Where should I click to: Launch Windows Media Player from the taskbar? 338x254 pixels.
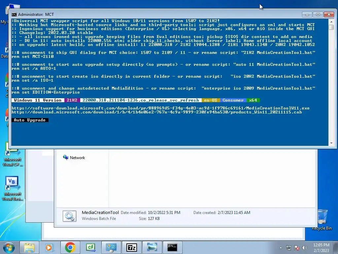point(50,247)
